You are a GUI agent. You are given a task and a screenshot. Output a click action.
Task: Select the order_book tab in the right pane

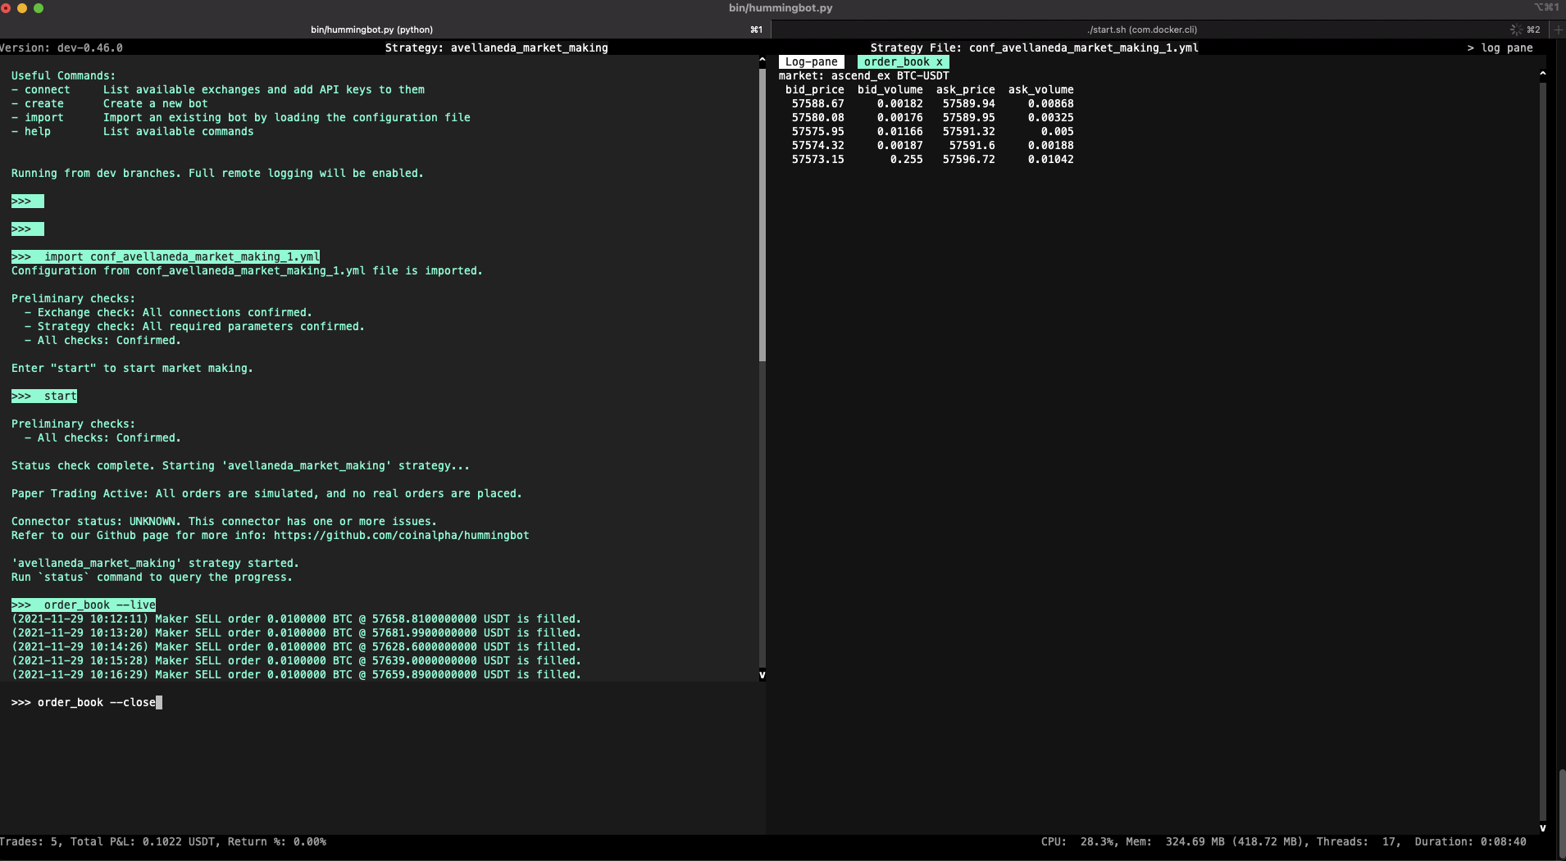pyautogui.click(x=897, y=61)
